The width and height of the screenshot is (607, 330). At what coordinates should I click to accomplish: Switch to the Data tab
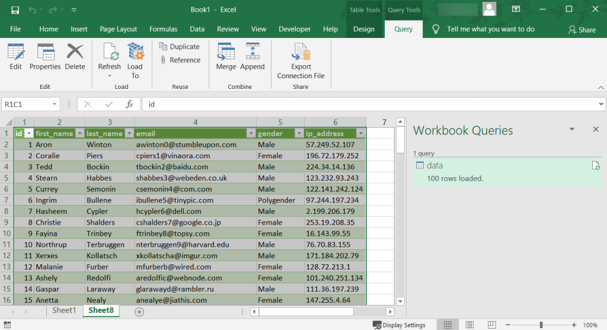tap(197, 29)
